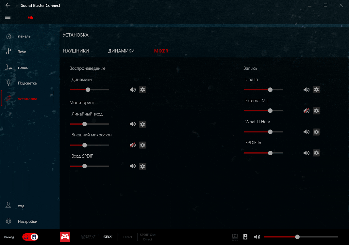Open the Подсветка lighting section
Screen dimensions: 349x245
(x=27, y=83)
